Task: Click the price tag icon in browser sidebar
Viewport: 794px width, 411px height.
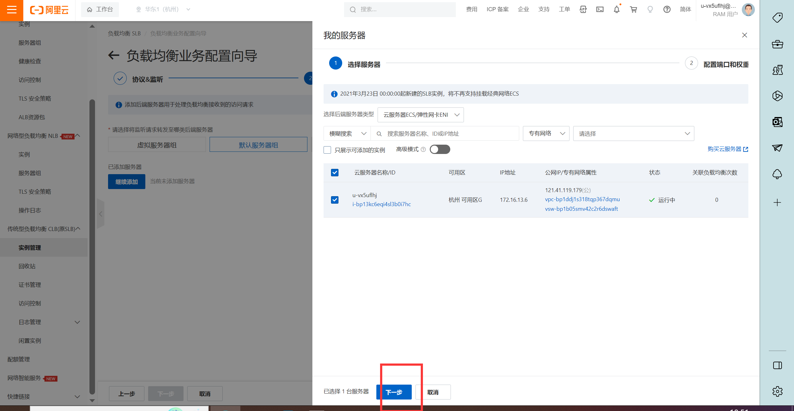Action: [x=778, y=18]
